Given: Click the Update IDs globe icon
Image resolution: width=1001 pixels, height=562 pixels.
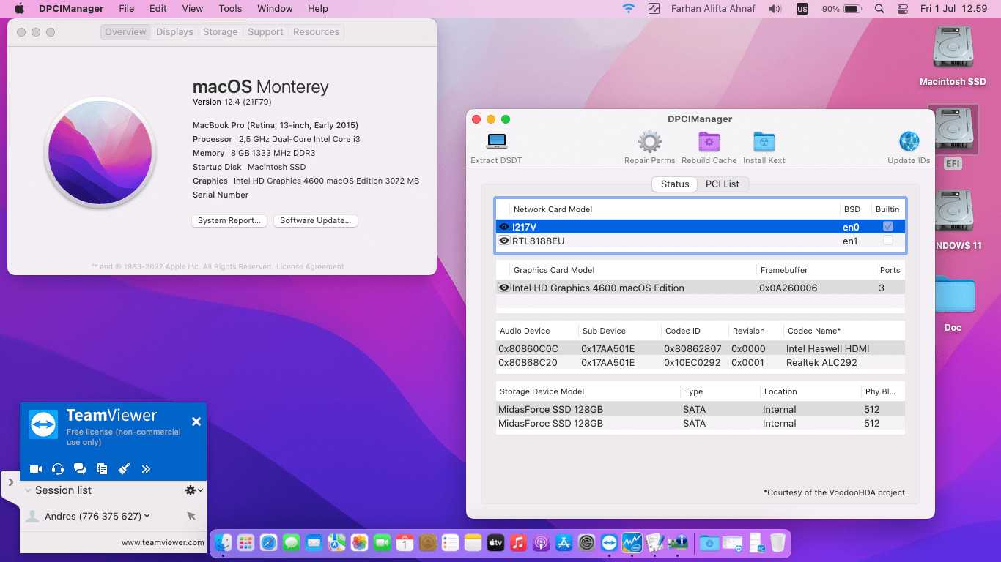Looking at the screenshot, I should pos(909,141).
